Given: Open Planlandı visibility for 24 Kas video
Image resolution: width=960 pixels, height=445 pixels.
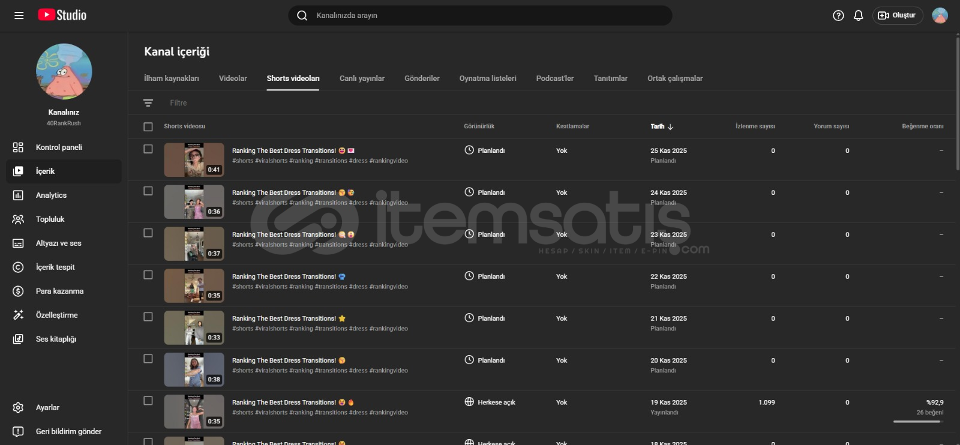Looking at the screenshot, I should click(x=485, y=193).
